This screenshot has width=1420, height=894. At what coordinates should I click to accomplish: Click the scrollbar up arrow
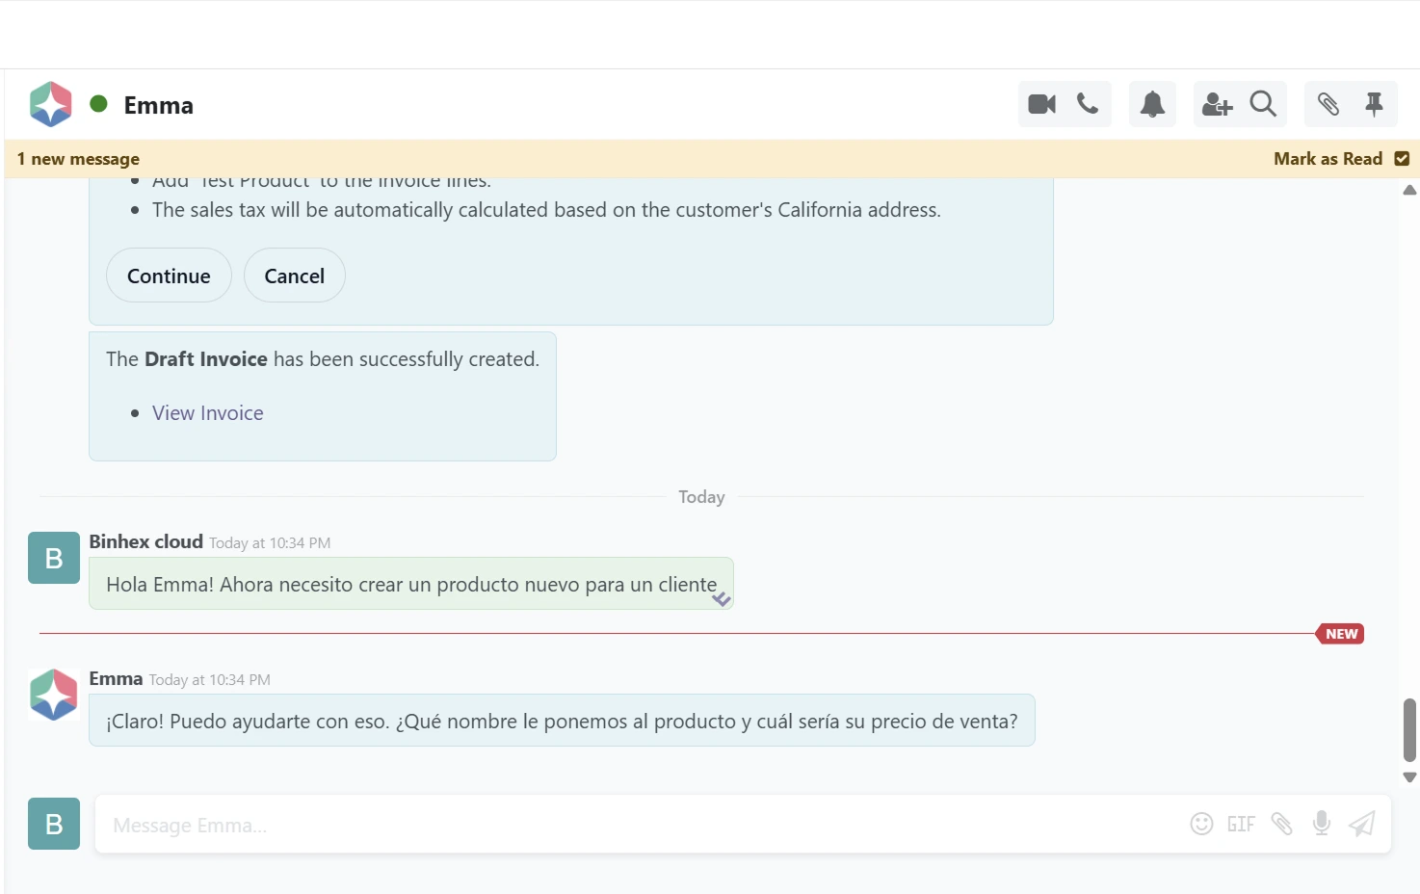1409,190
